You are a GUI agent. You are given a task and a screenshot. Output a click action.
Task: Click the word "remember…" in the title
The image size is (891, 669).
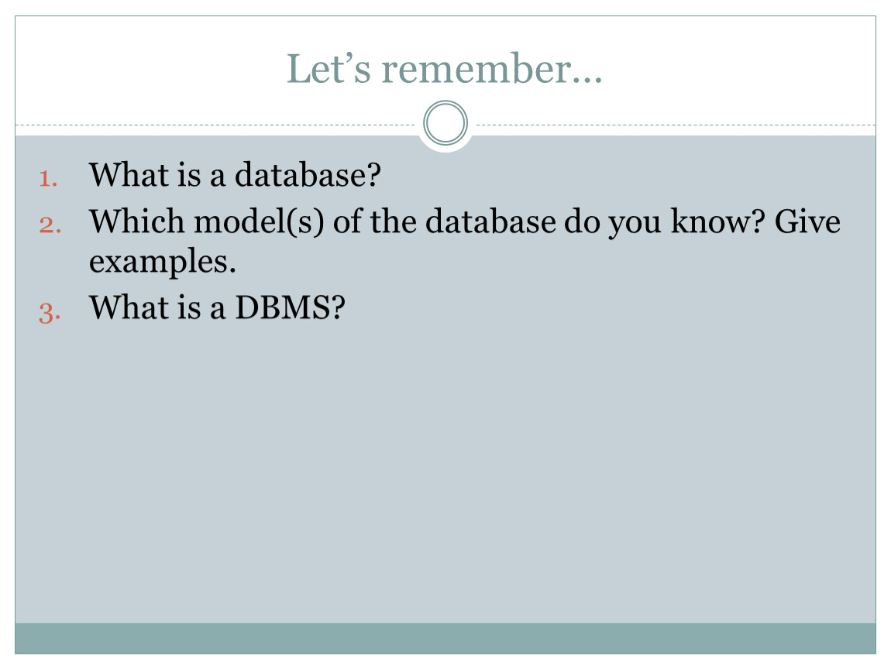(x=491, y=69)
